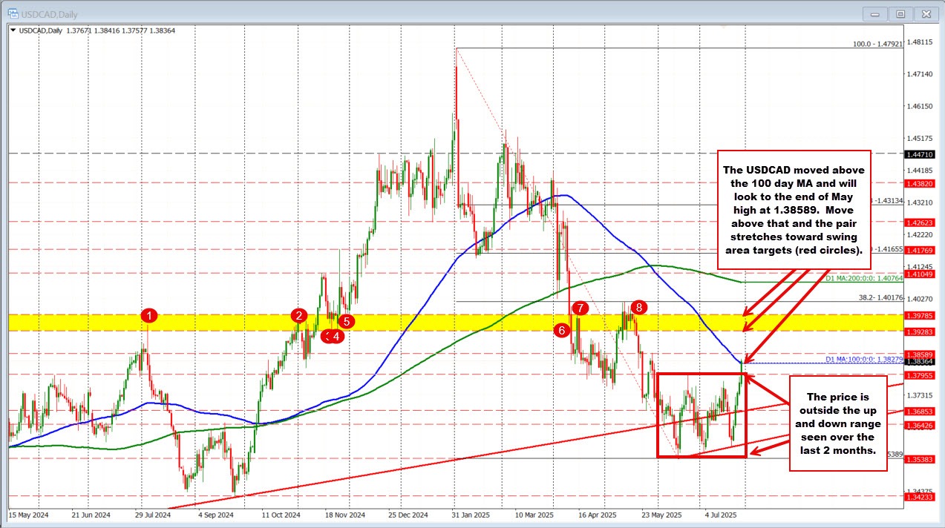Click the date label '21 Jun 2024'
945x528 pixels.
pos(92,513)
